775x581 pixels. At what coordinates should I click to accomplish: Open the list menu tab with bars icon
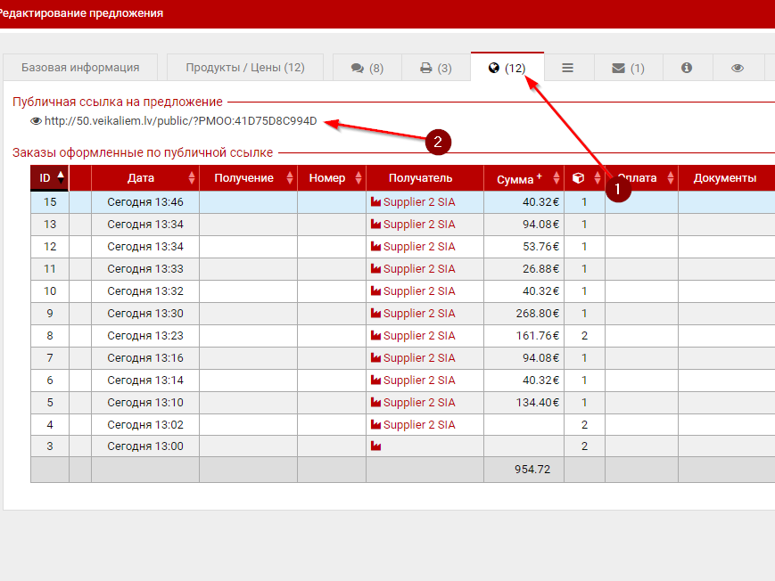click(x=567, y=68)
